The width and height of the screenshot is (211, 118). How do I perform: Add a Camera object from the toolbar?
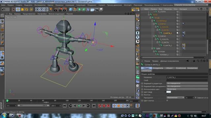click(x=97, y=10)
